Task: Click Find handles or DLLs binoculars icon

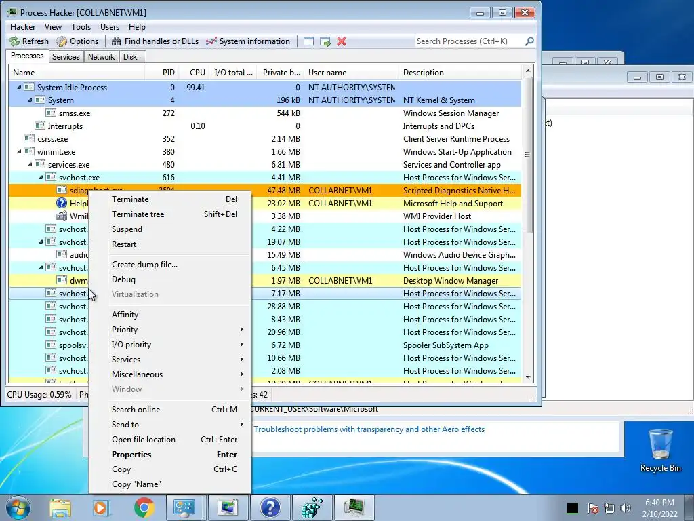Action: click(117, 41)
